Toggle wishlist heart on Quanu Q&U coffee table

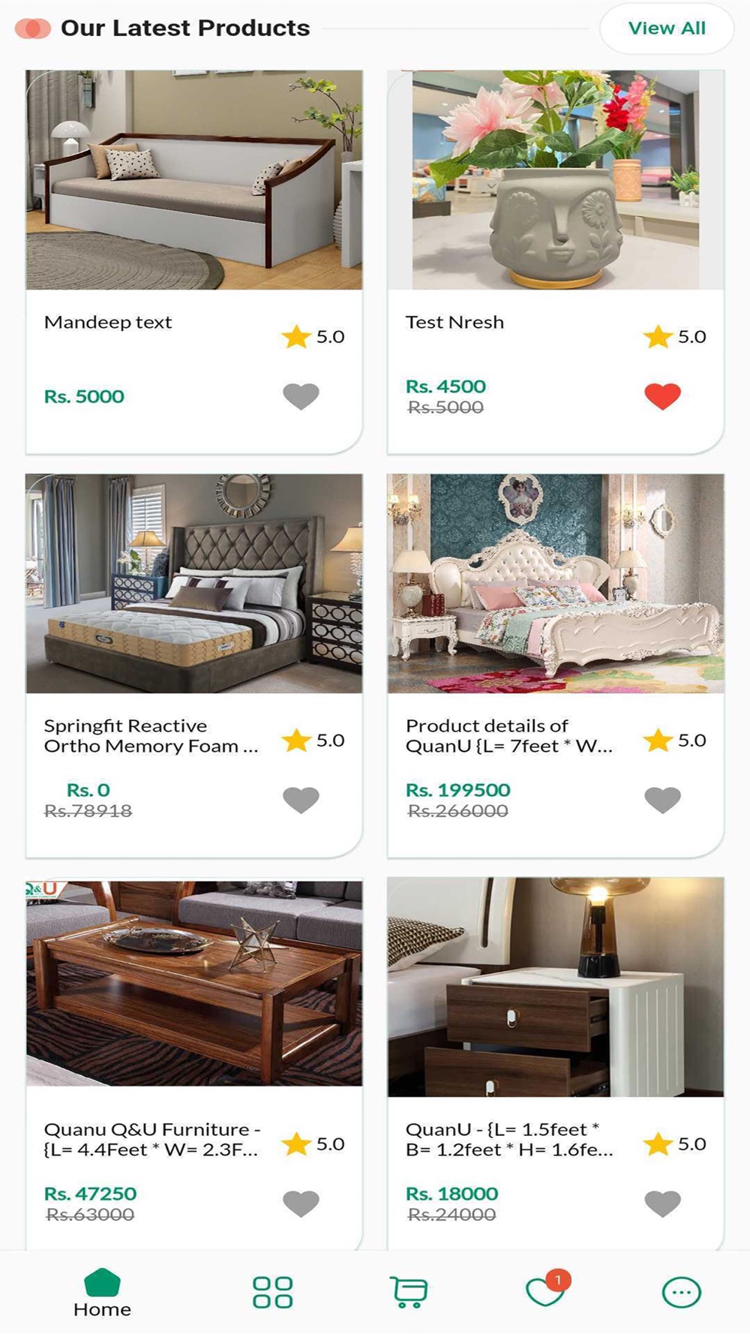tap(301, 1203)
